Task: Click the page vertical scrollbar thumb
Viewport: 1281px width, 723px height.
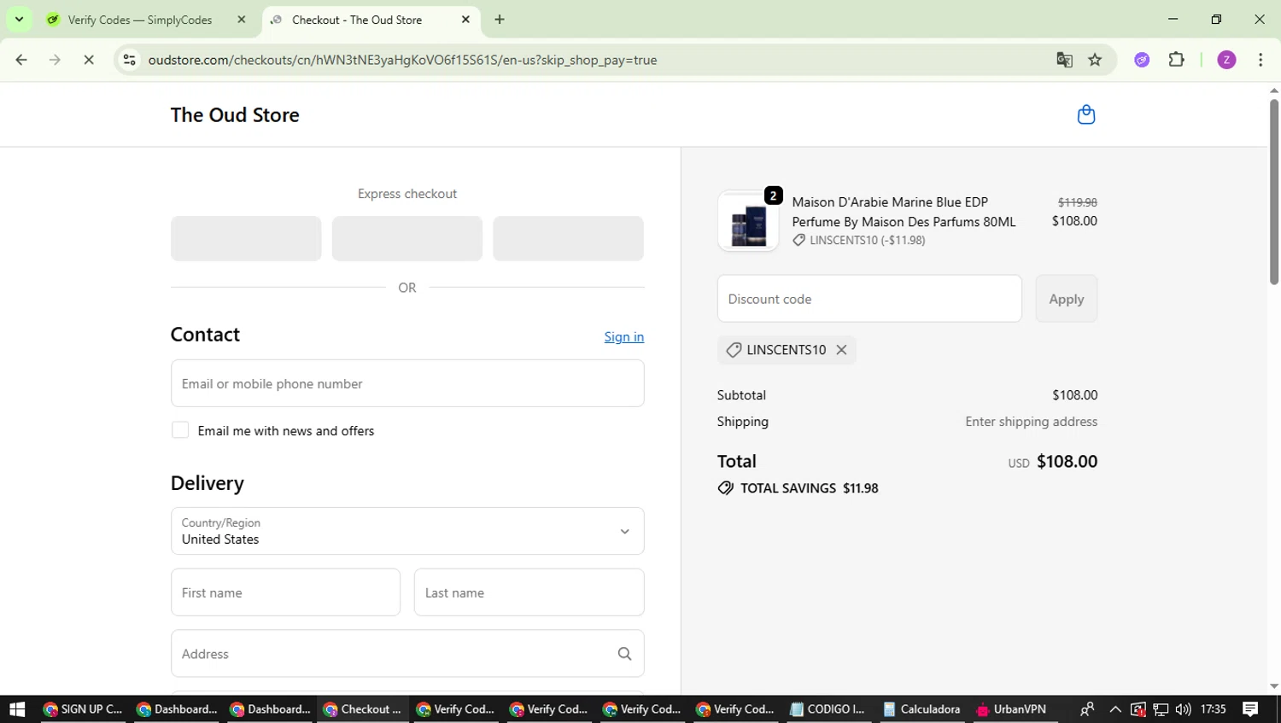Action: click(1274, 192)
